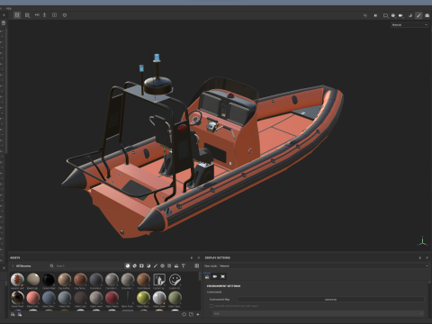Close the left sidebar panel X near top
432x324 pixels.
4,14
